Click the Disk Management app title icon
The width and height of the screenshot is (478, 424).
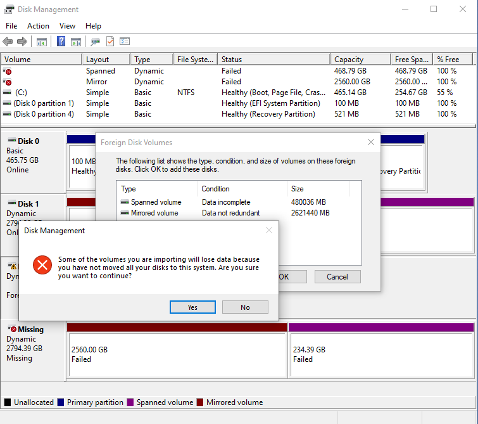(x=9, y=10)
